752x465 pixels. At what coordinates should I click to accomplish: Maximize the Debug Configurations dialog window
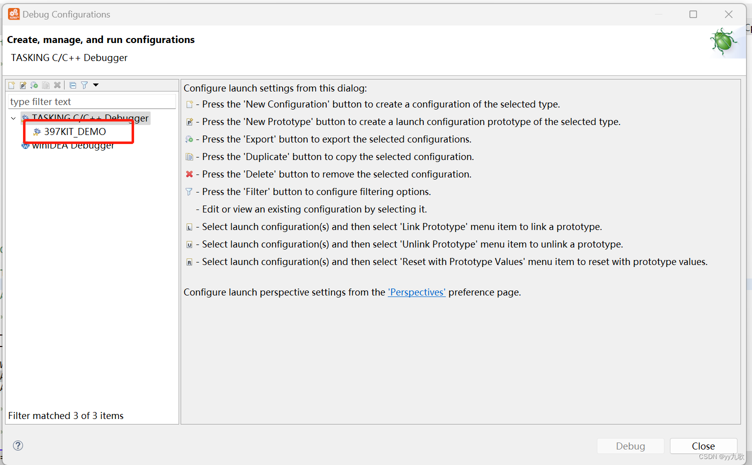pos(693,14)
